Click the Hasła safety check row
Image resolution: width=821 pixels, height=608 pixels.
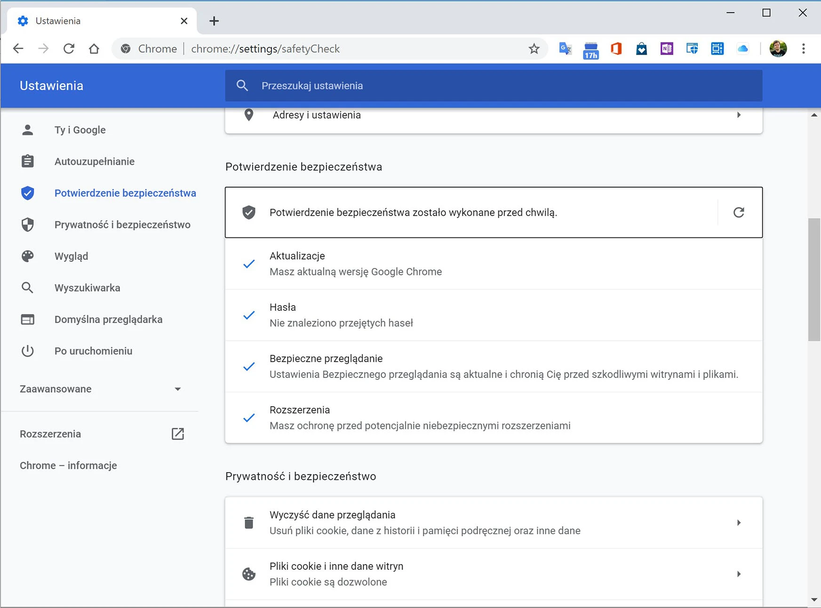click(494, 315)
